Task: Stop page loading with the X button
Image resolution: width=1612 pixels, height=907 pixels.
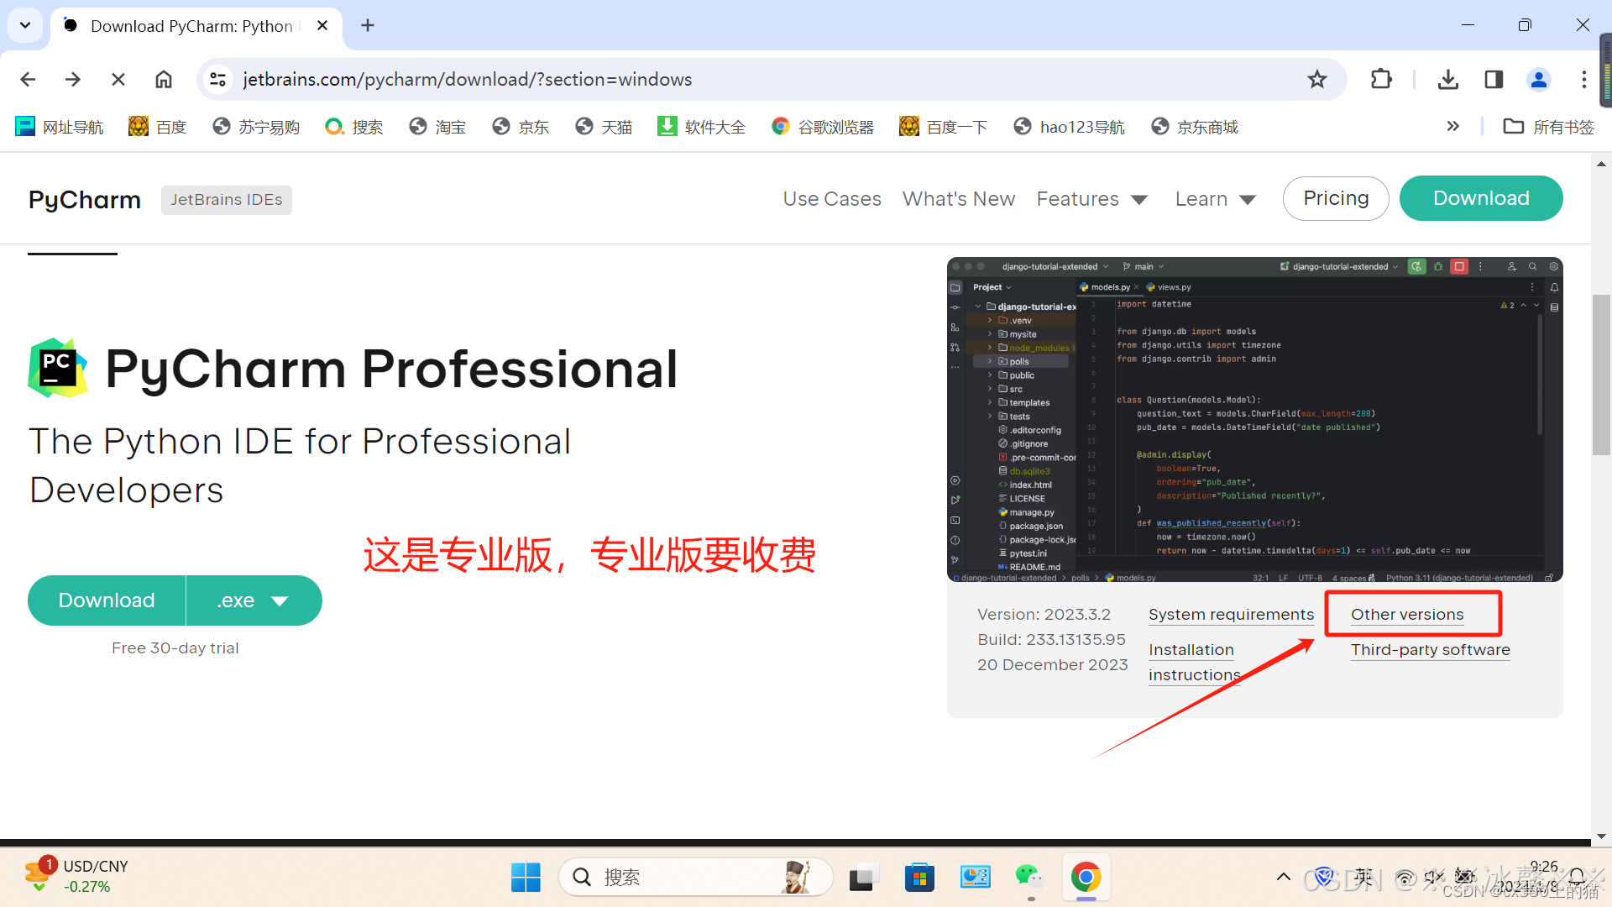Action: [x=118, y=79]
